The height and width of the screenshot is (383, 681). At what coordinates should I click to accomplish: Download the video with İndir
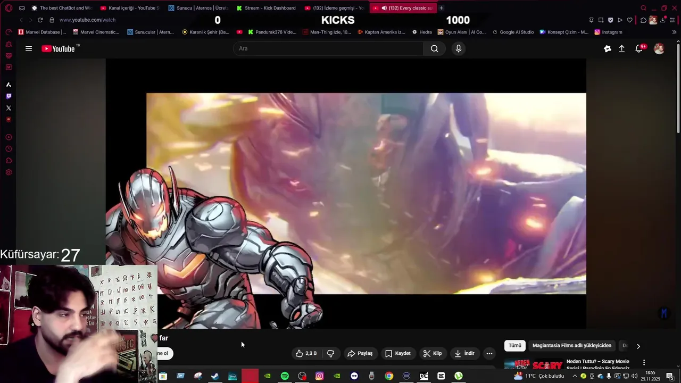click(464, 353)
